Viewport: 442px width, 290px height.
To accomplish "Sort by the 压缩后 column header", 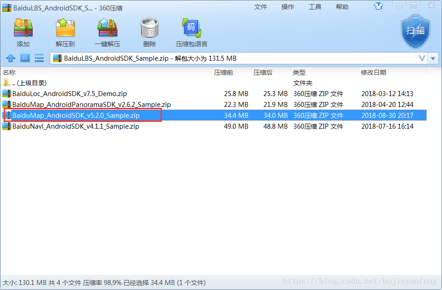I will pyautogui.click(x=271, y=72).
